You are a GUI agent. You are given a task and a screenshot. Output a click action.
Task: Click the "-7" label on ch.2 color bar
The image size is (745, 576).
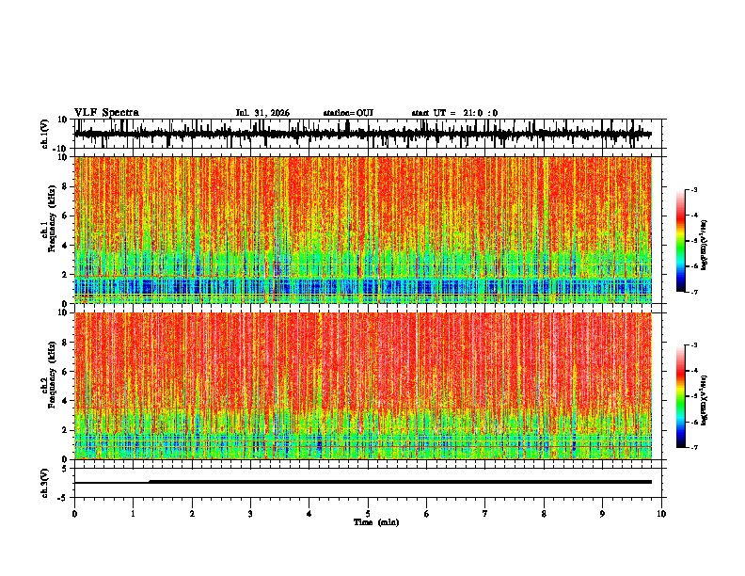693,447
